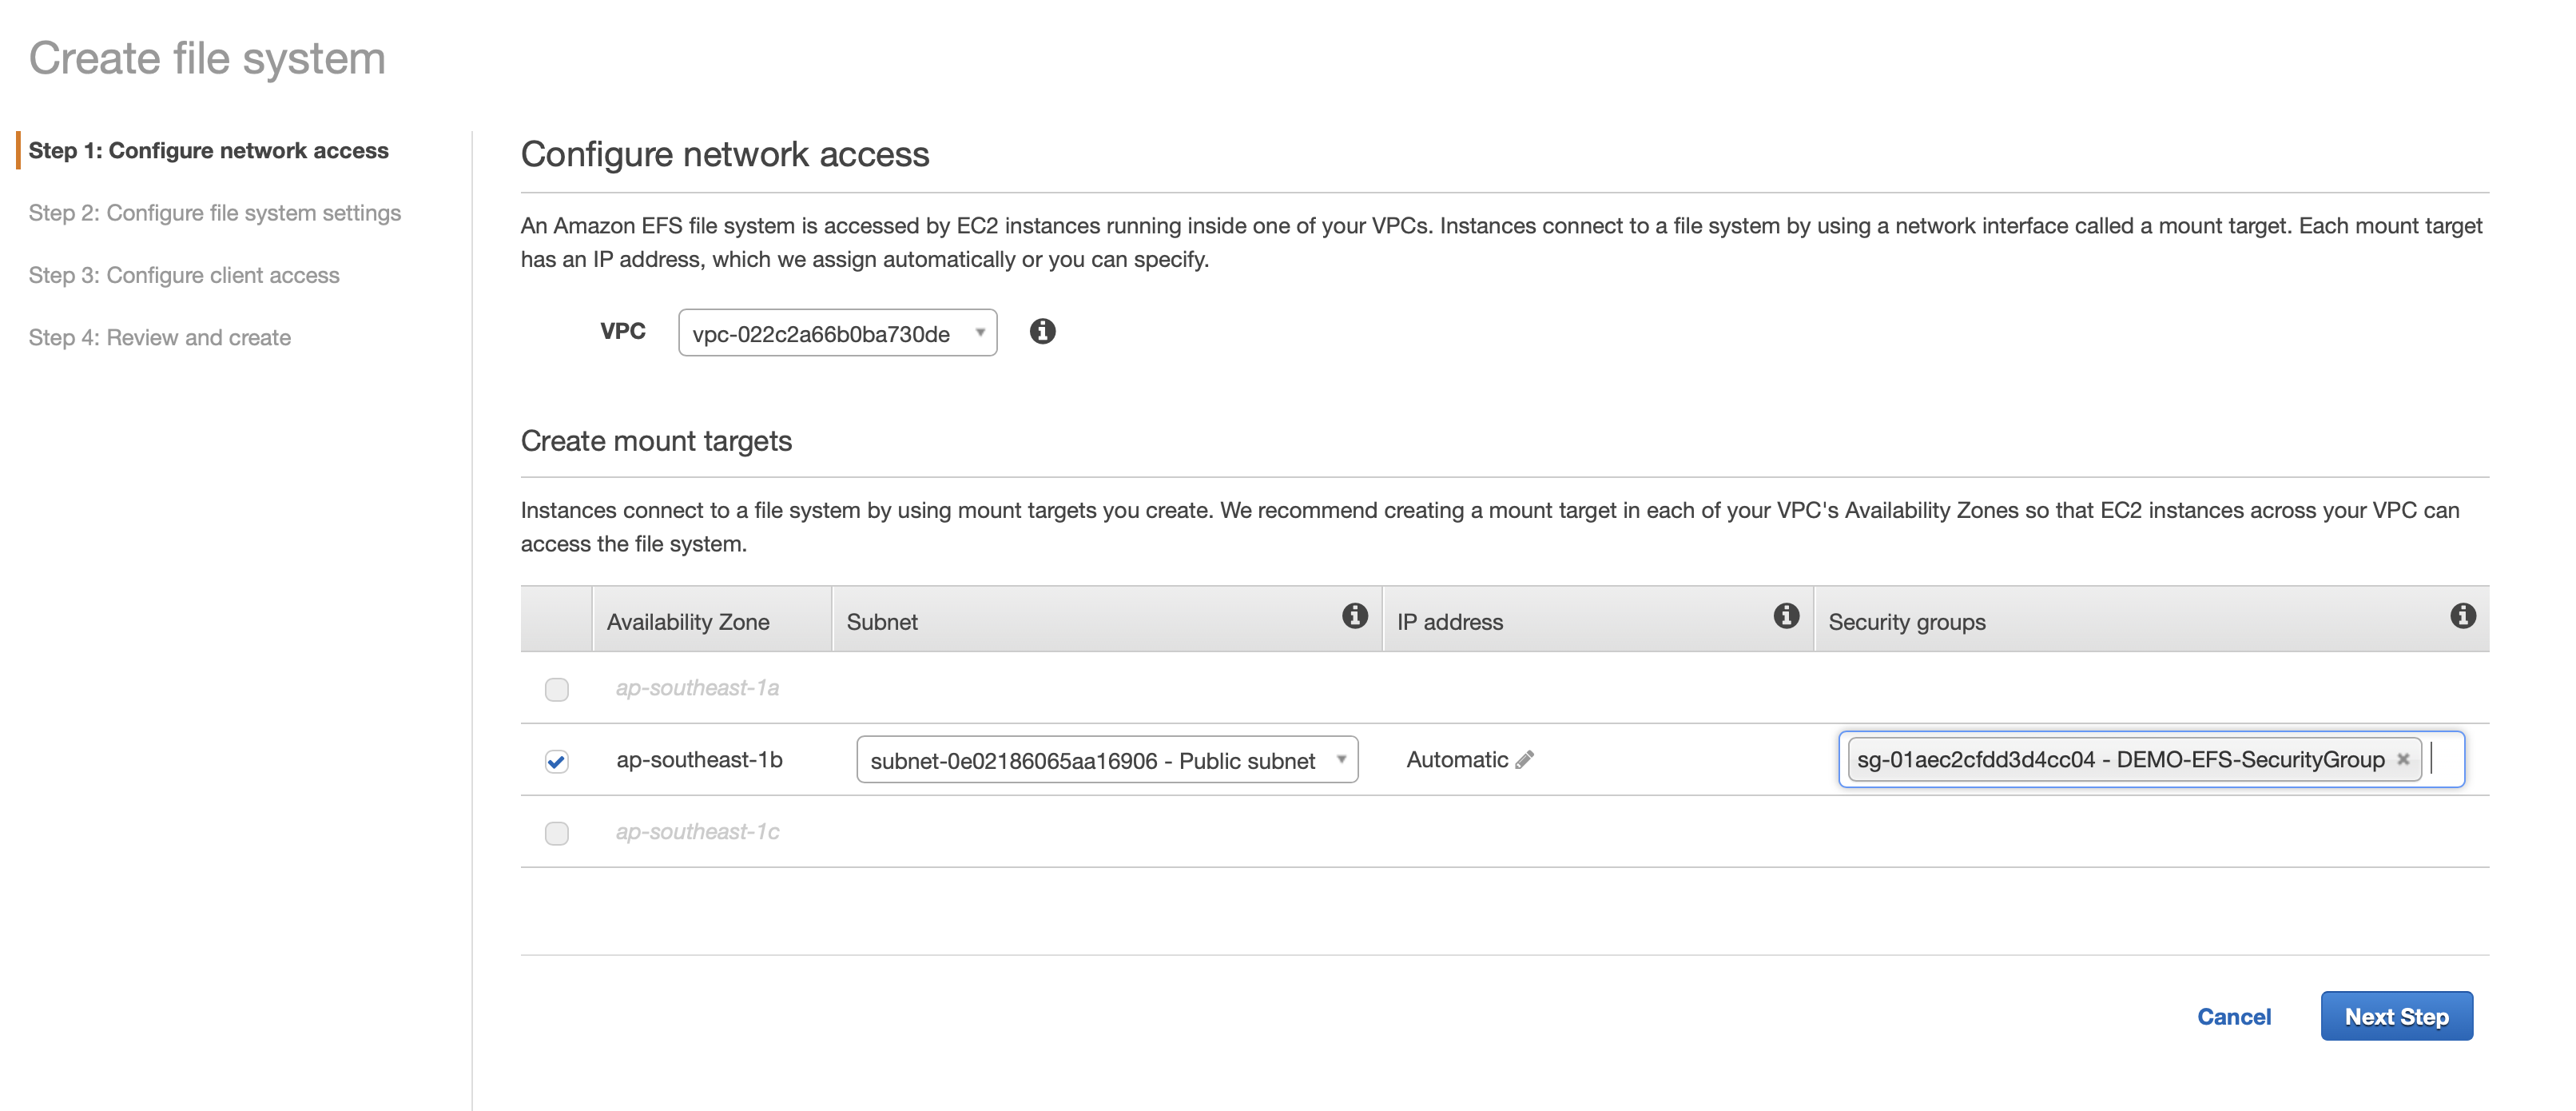Uncheck the ap-southeast-1b mount target
Image resolution: width=2576 pixels, height=1111 pixels.
coord(557,761)
